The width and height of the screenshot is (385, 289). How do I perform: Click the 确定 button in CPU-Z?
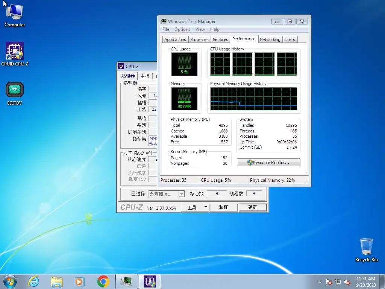point(253,207)
